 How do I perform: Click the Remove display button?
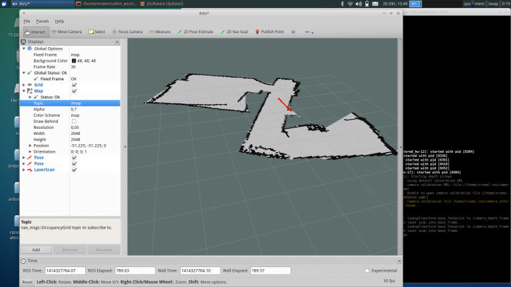pyautogui.click(x=70, y=250)
